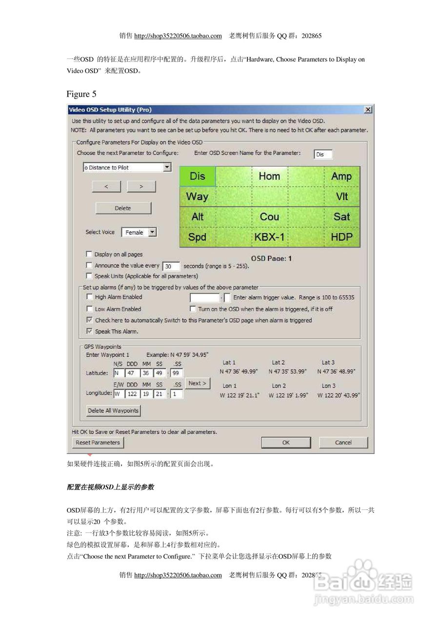Click the Lat 2 value N 47 35' 53.99"
The image size is (441, 624).
click(288, 371)
